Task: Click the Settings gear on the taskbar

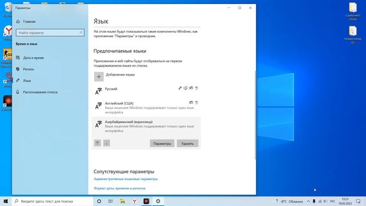Action: pyautogui.click(x=158, y=201)
